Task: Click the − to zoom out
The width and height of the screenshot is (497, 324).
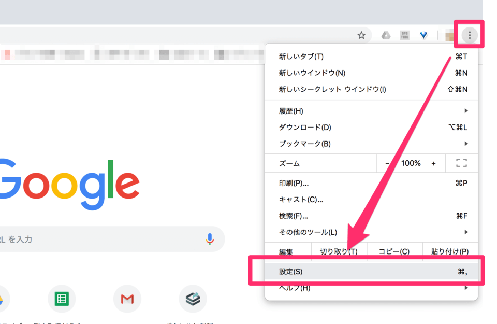Action: [387, 163]
